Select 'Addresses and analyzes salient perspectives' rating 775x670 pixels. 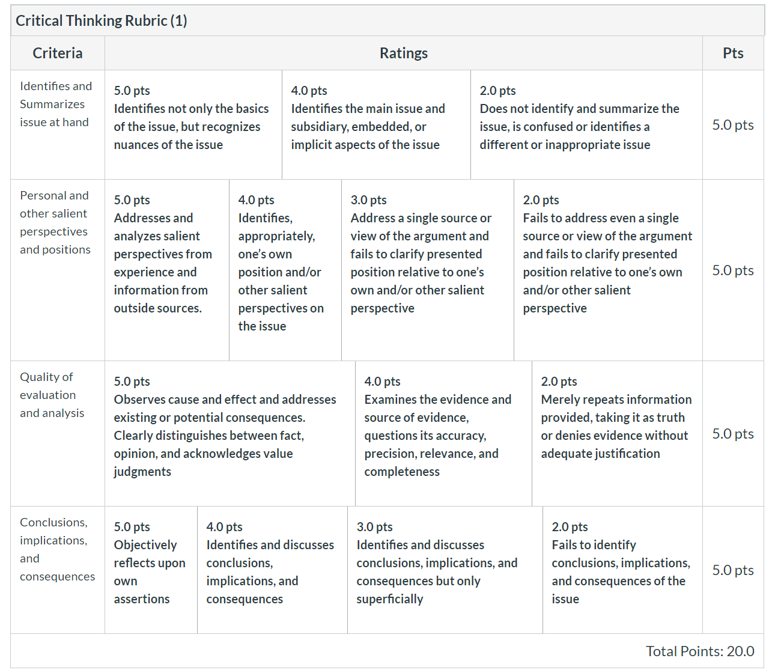[x=167, y=270]
